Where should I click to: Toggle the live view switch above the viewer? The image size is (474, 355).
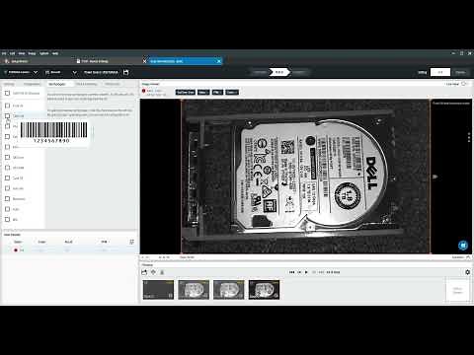coord(464,84)
